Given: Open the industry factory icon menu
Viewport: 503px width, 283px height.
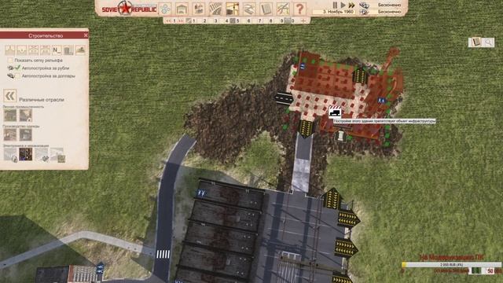Looking at the screenshot, I should (199, 9).
